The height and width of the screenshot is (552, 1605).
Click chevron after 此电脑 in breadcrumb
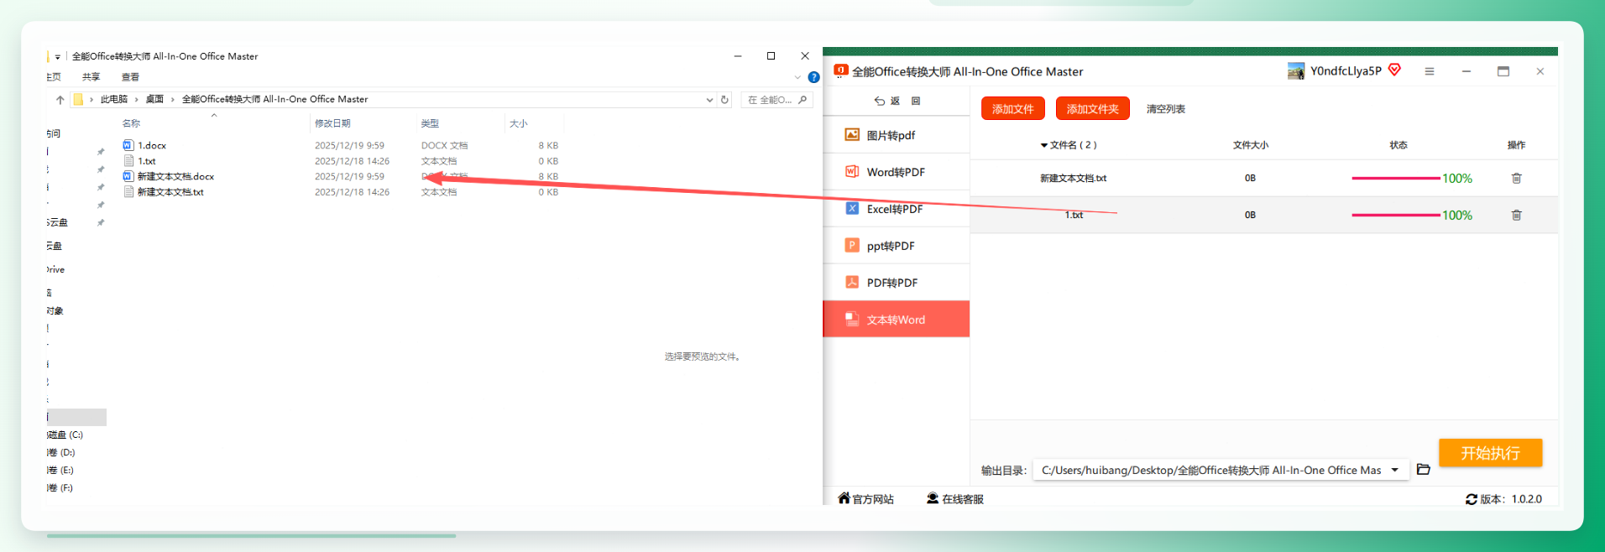pyautogui.click(x=137, y=99)
